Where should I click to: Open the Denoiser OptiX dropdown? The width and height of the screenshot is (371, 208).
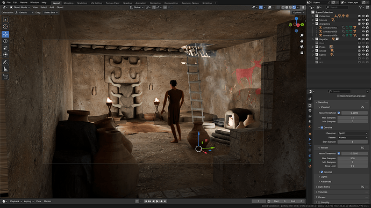point(353,133)
